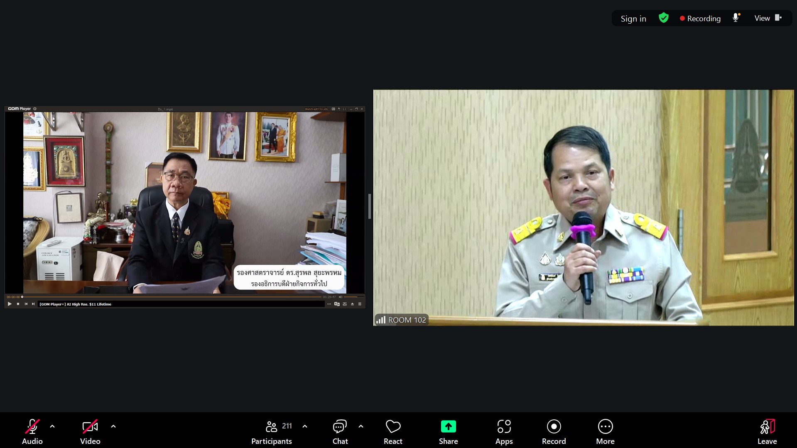Expand the audio options chevron
The width and height of the screenshot is (797, 448).
coord(52,426)
